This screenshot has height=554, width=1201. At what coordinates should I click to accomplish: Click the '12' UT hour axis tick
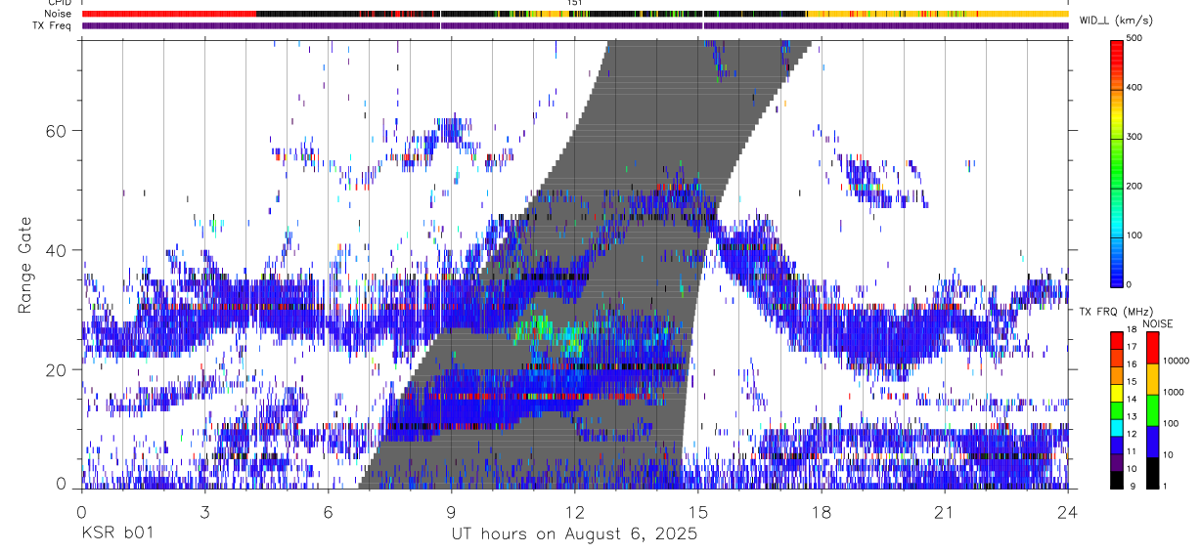coord(575,512)
